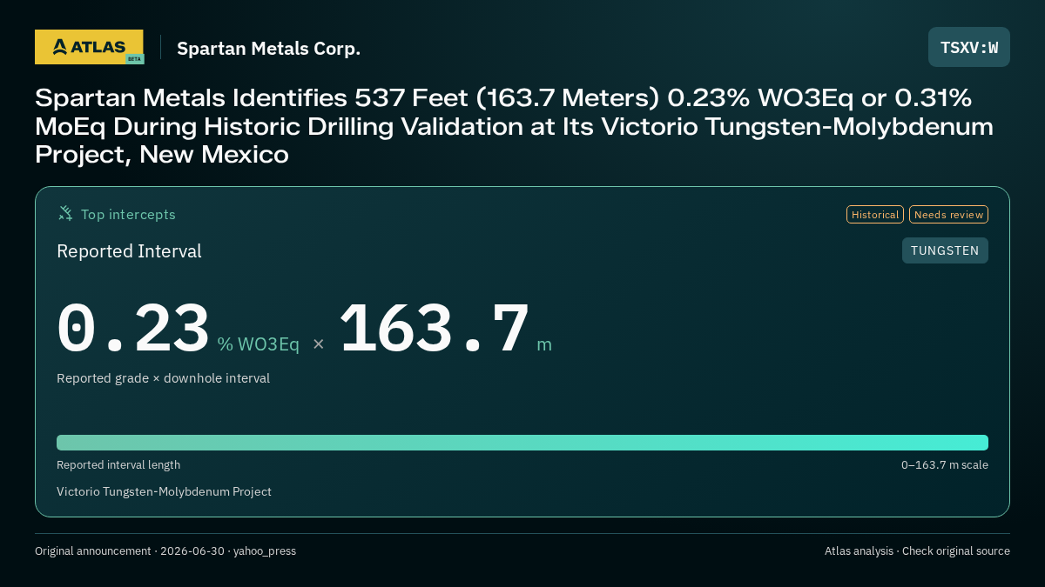The height and width of the screenshot is (587, 1045).
Task: Click the Top intercepts drill icon
Action: (x=65, y=213)
